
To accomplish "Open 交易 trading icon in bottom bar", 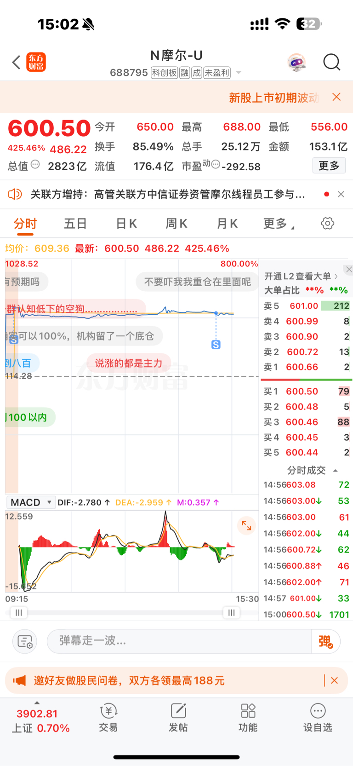I will (108, 718).
